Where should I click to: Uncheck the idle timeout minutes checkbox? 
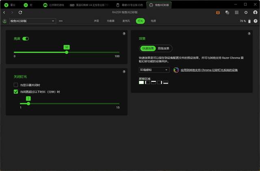(16, 92)
